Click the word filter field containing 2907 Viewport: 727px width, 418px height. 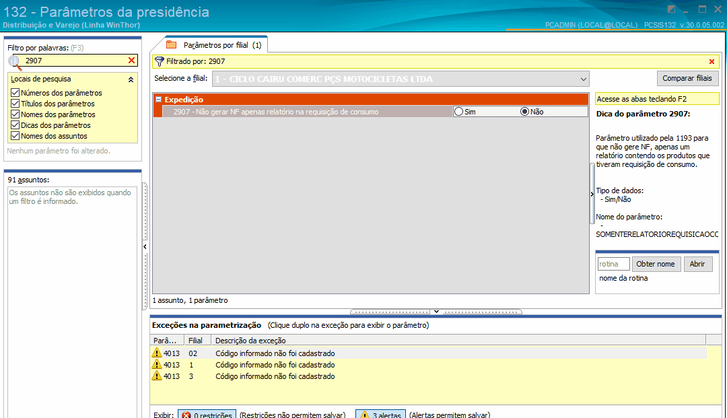point(74,61)
